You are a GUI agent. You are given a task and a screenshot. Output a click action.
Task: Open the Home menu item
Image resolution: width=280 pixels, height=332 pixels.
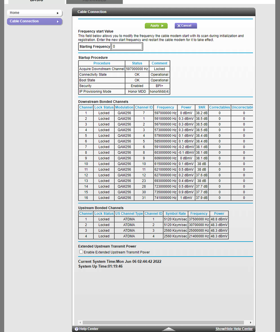pos(35,13)
